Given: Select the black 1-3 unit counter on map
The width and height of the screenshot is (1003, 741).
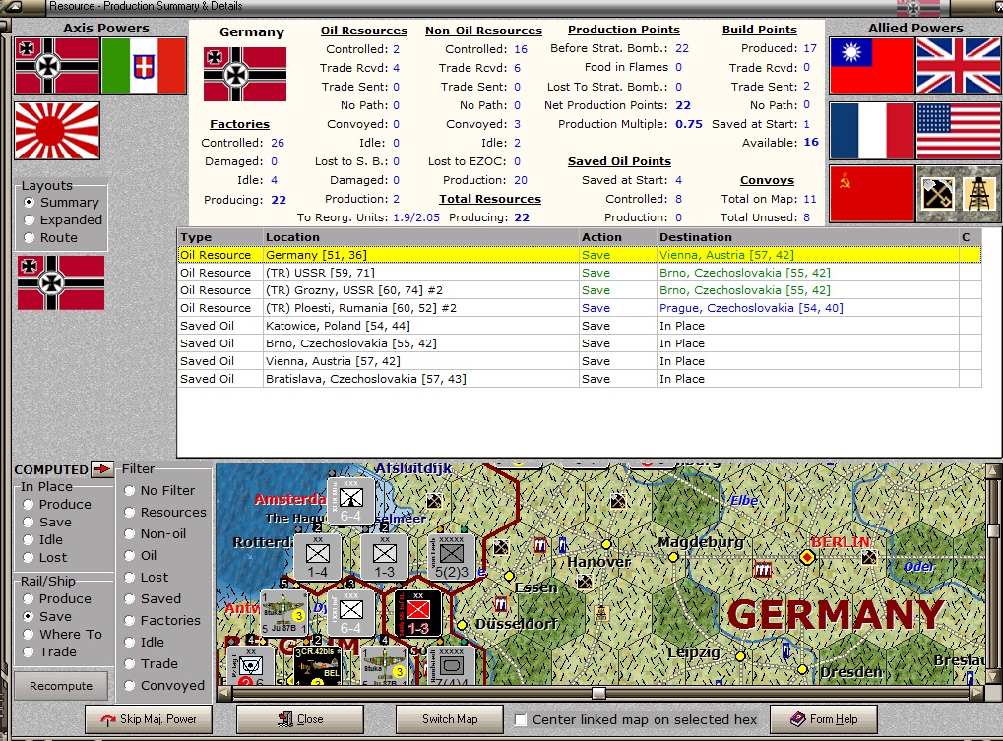Looking at the screenshot, I should [418, 614].
